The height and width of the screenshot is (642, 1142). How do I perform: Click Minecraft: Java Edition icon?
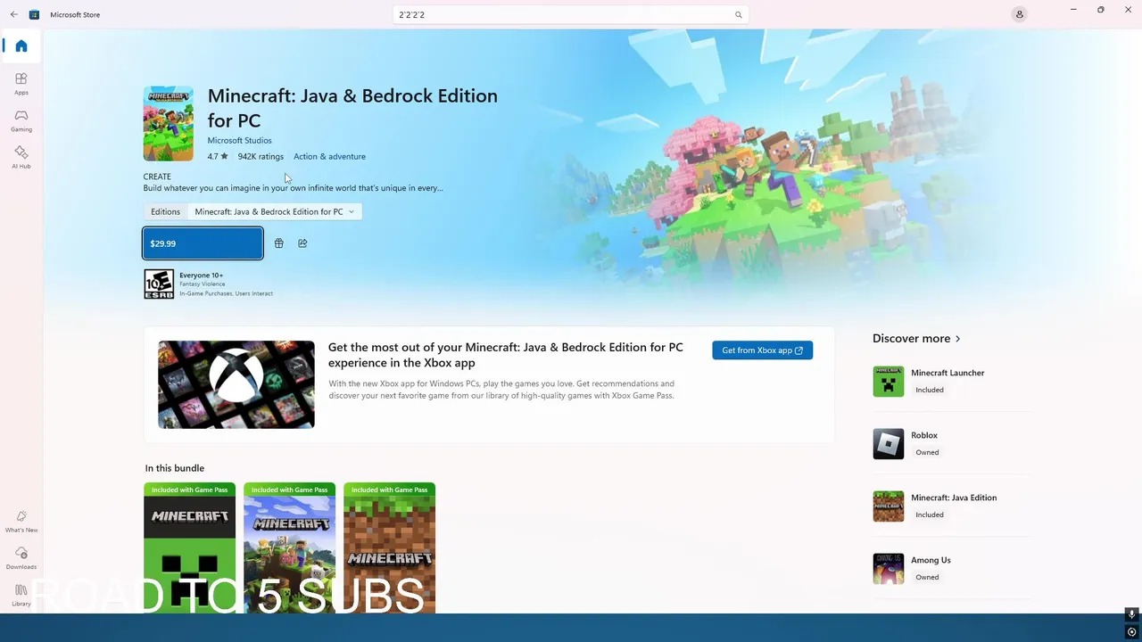point(888,506)
